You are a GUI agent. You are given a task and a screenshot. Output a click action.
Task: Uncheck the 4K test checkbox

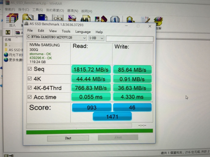click(29, 78)
